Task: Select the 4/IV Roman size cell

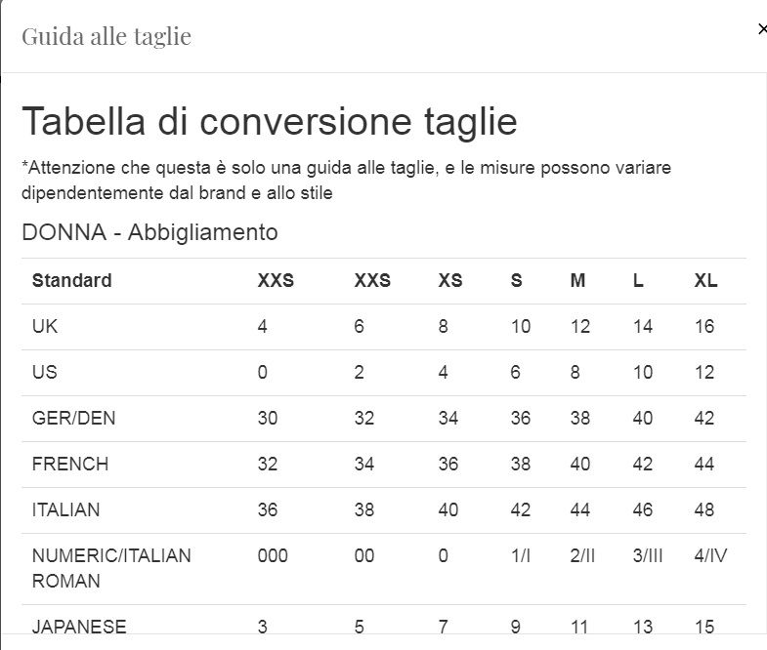Action: click(710, 555)
